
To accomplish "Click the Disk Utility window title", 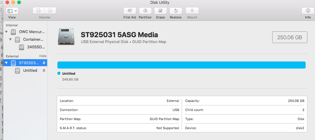I will (160, 3).
